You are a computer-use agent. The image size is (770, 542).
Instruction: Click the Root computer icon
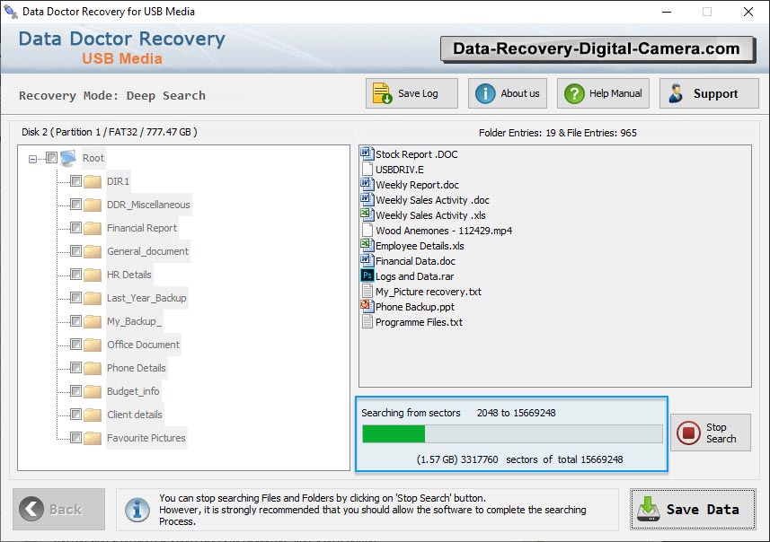point(68,158)
